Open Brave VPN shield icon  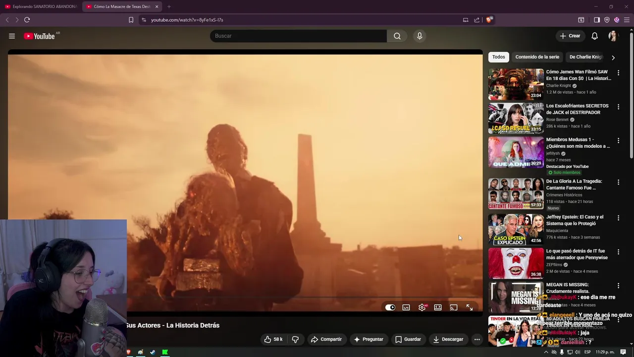click(607, 20)
